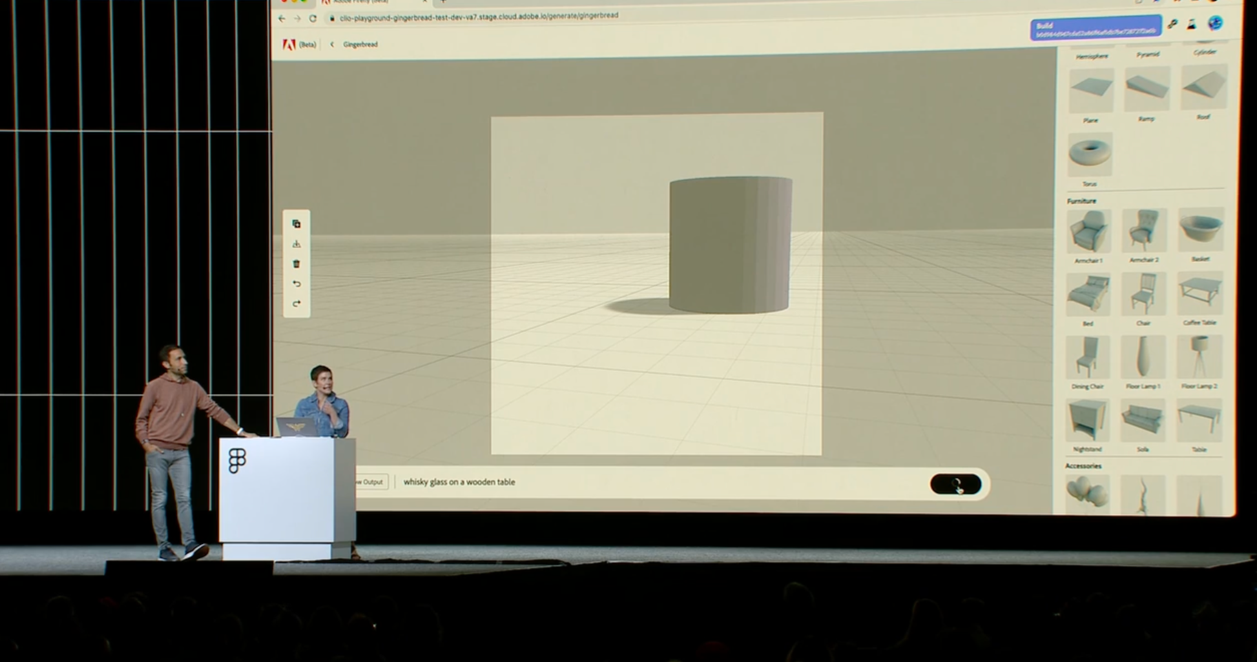Image resolution: width=1257 pixels, height=662 pixels.
Task: Click the key icon in the browser toolbar
Action: coord(1172,25)
